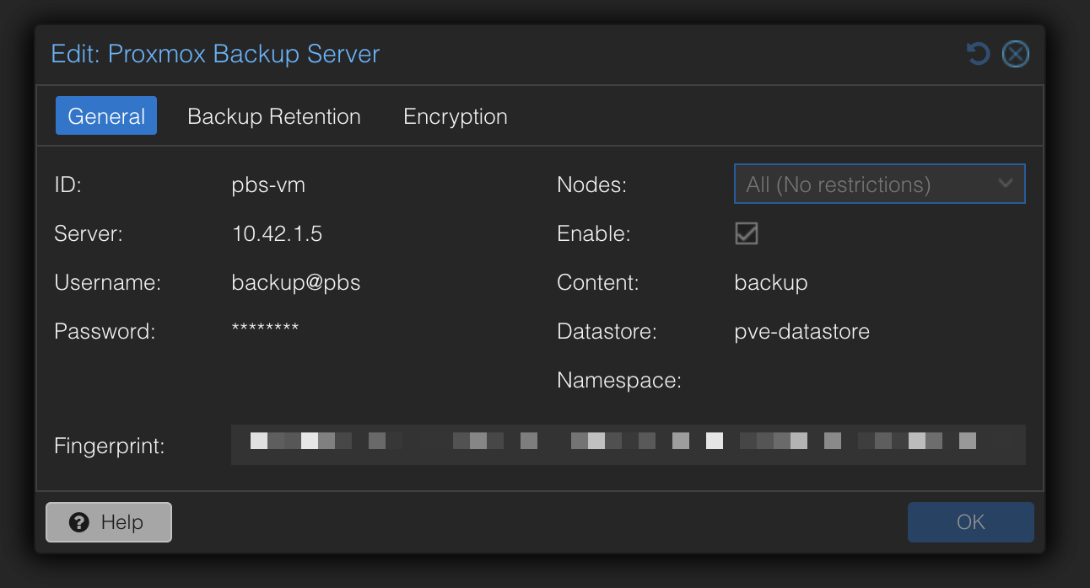Click the ID label
The width and height of the screenshot is (1090, 588).
[67, 184]
